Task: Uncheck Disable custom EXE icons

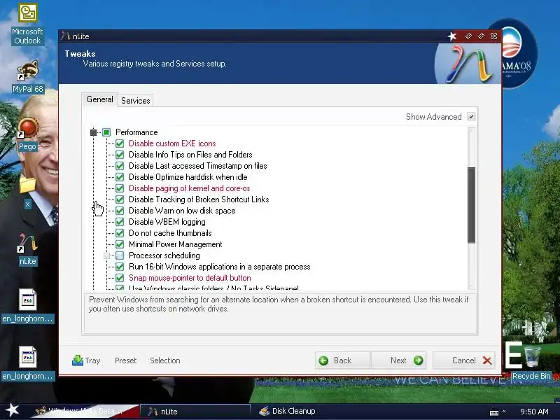Action: pyautogui.click(x=120, y=143)
